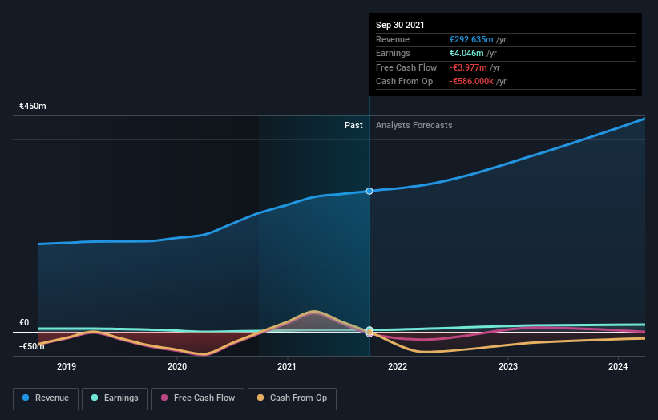This screenshot has width=658, height=420.
Task: Toggle the Earnings legend button
Action: click(x=115, y=398)
